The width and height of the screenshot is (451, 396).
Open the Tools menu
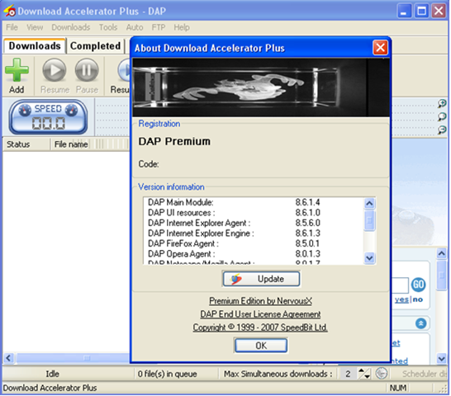(108, 27)
